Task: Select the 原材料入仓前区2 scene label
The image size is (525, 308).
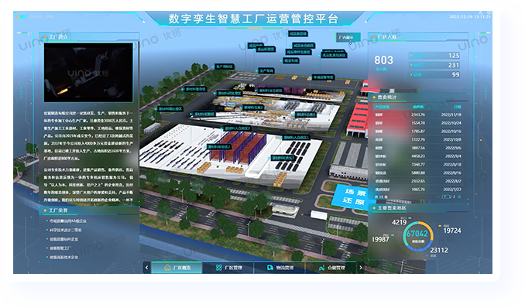Action: [x=237, y=128]
